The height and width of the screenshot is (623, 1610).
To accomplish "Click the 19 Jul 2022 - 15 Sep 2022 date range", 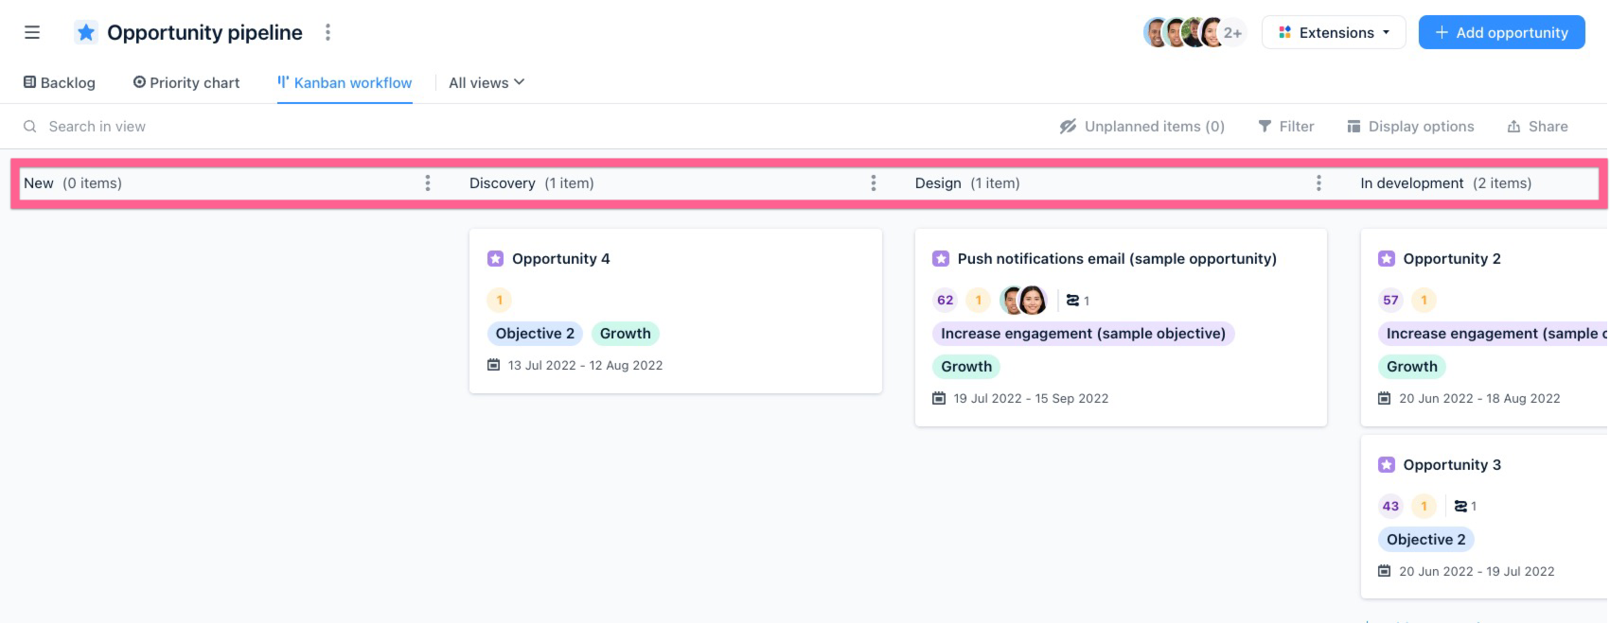I will (1032, 399).
